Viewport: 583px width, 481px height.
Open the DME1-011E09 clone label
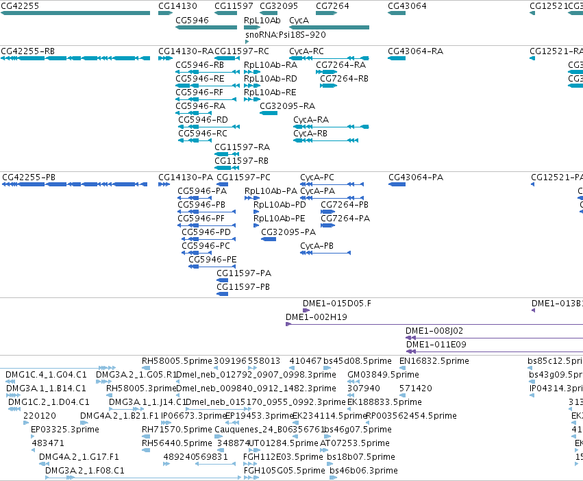[436, 345]
